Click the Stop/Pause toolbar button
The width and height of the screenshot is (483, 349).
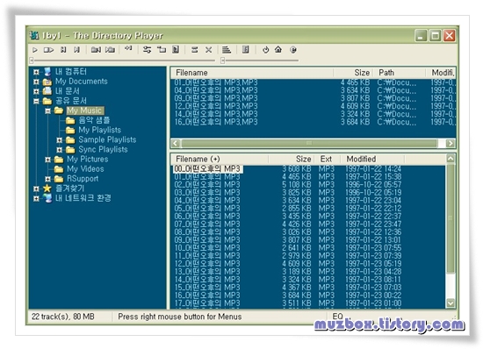click(x=48, y=50)
